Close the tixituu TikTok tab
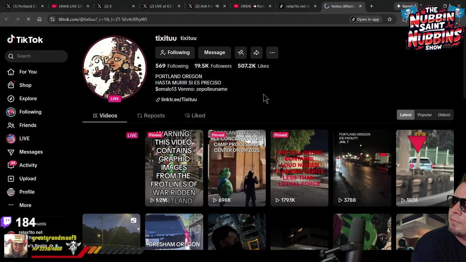 pyautogui.click(x=360, y=6)
